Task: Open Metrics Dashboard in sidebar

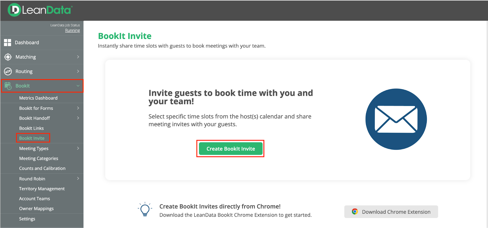Action: (x=38, y=98)
